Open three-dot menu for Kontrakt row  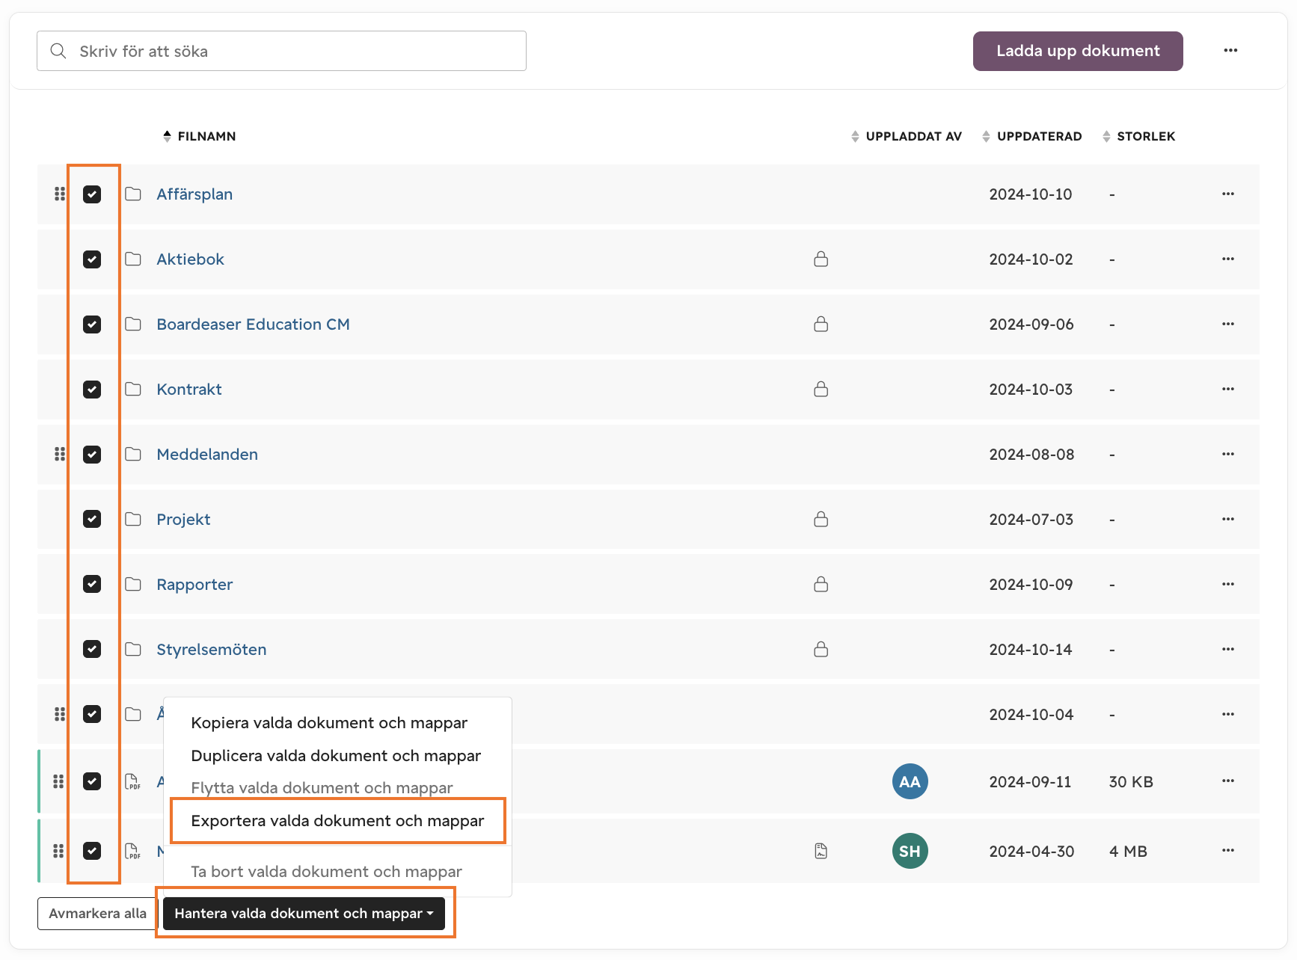click(1227, 390)
